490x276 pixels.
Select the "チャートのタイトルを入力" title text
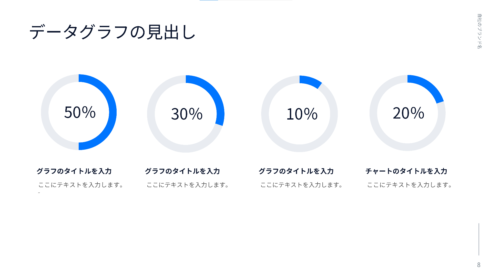(406, 171)
